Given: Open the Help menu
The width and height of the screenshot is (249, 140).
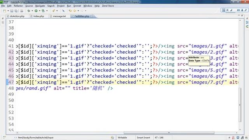Looking at the screenshot, I should pyautogui.click(x=97, y=6).
